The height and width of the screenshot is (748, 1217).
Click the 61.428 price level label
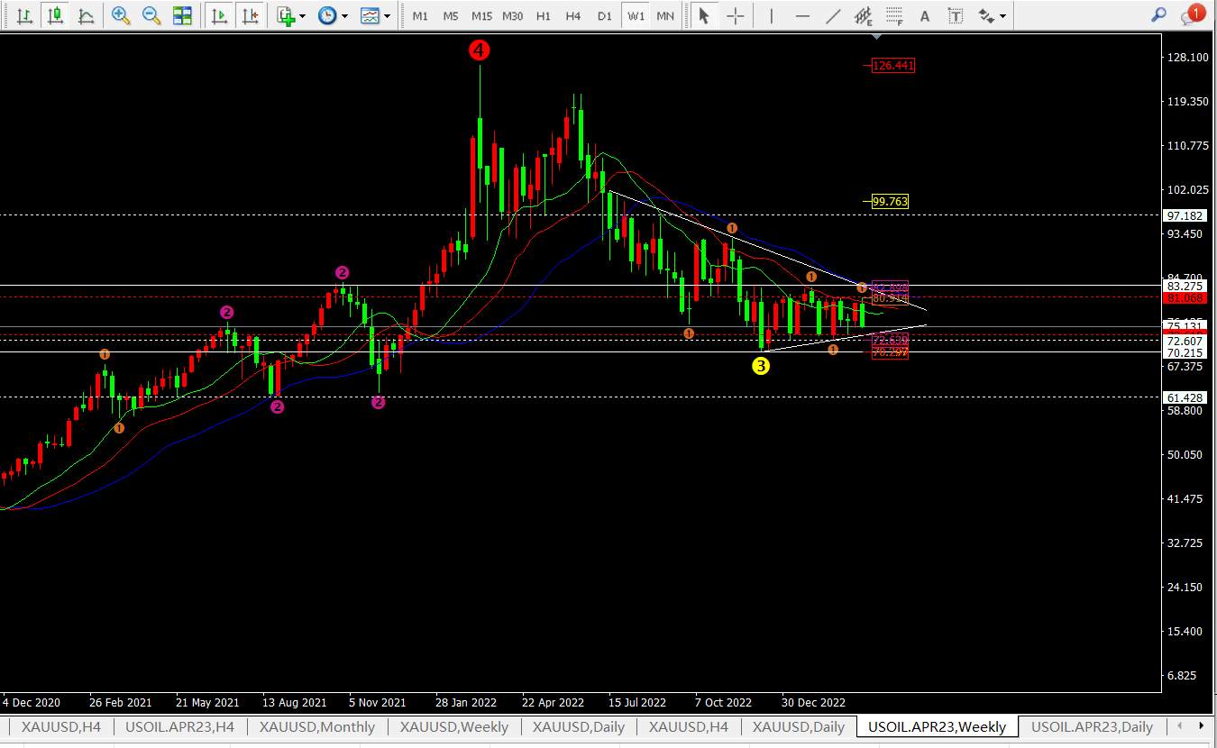(1185, 397)
